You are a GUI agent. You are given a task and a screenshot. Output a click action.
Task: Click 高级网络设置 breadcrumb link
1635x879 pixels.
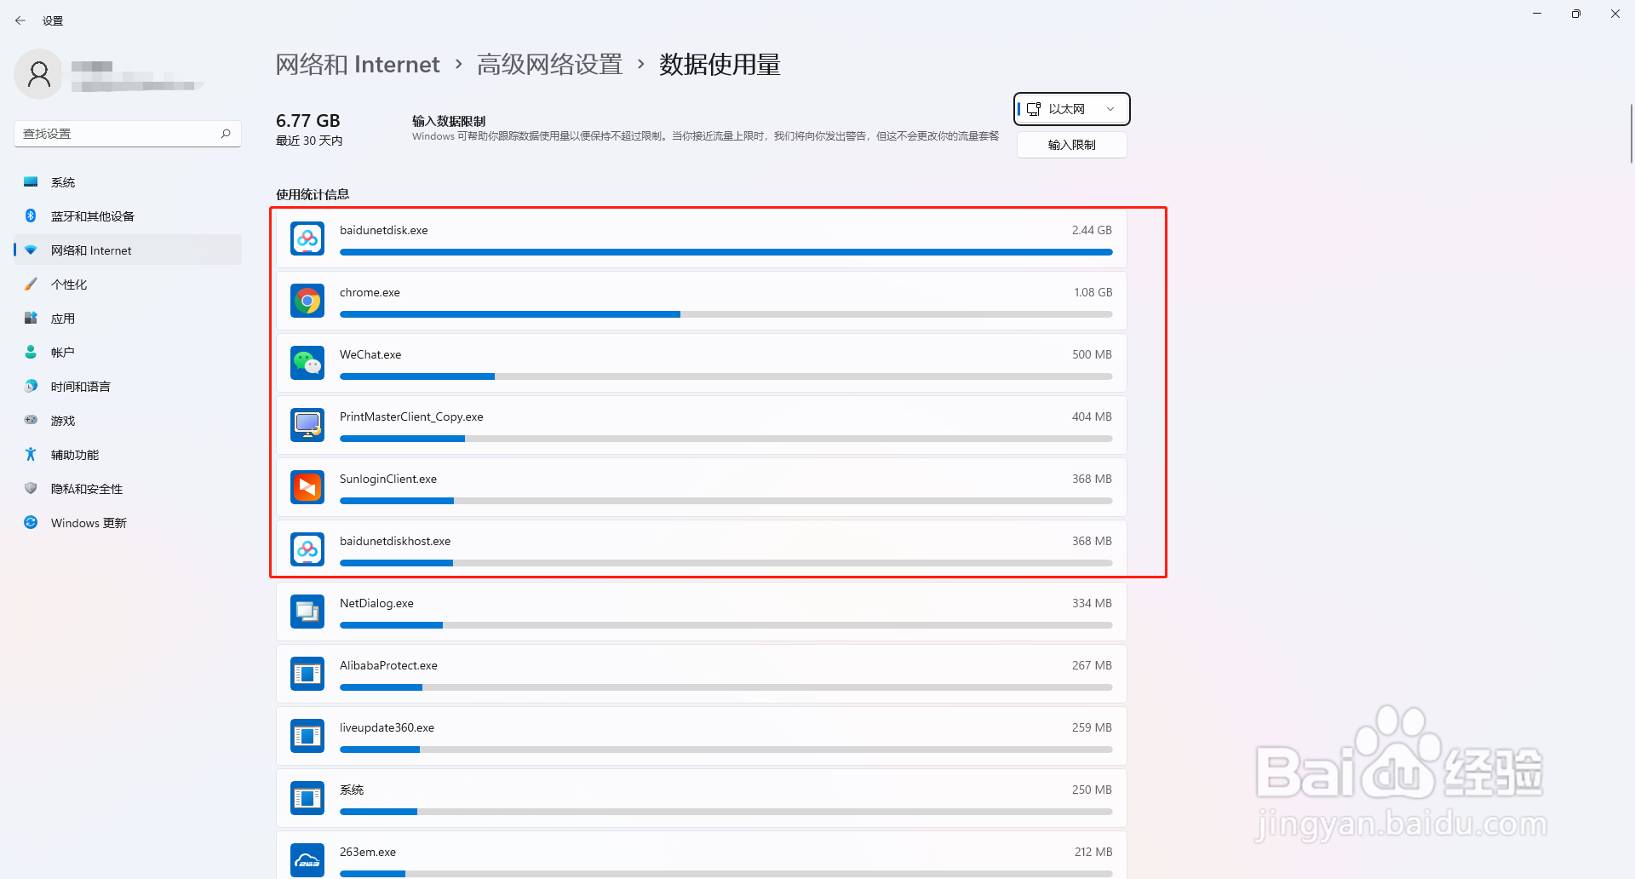pyautogui.click(x=549, y=65)
